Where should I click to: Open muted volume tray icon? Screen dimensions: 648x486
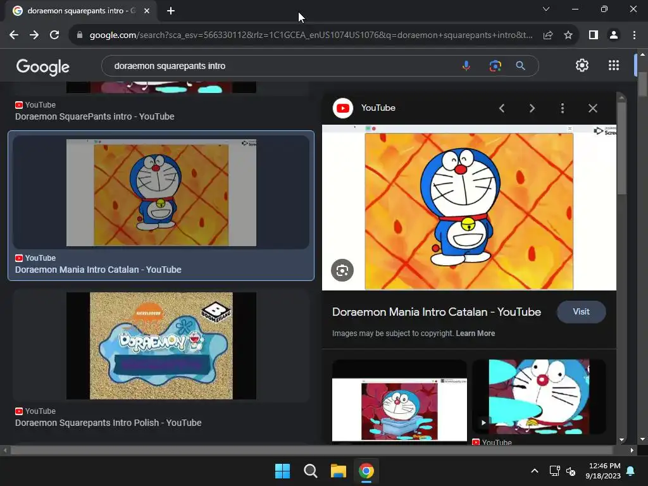pyautogui.click(x=571, y=471)
